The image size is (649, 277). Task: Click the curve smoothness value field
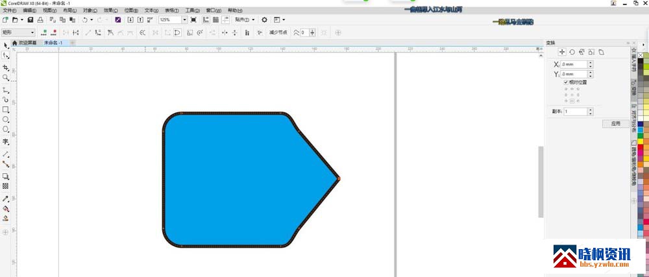click(304, 32)
